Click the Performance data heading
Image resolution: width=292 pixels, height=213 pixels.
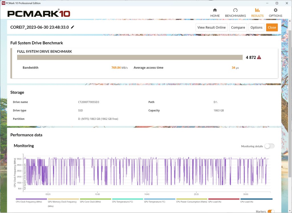coord(26,135)
